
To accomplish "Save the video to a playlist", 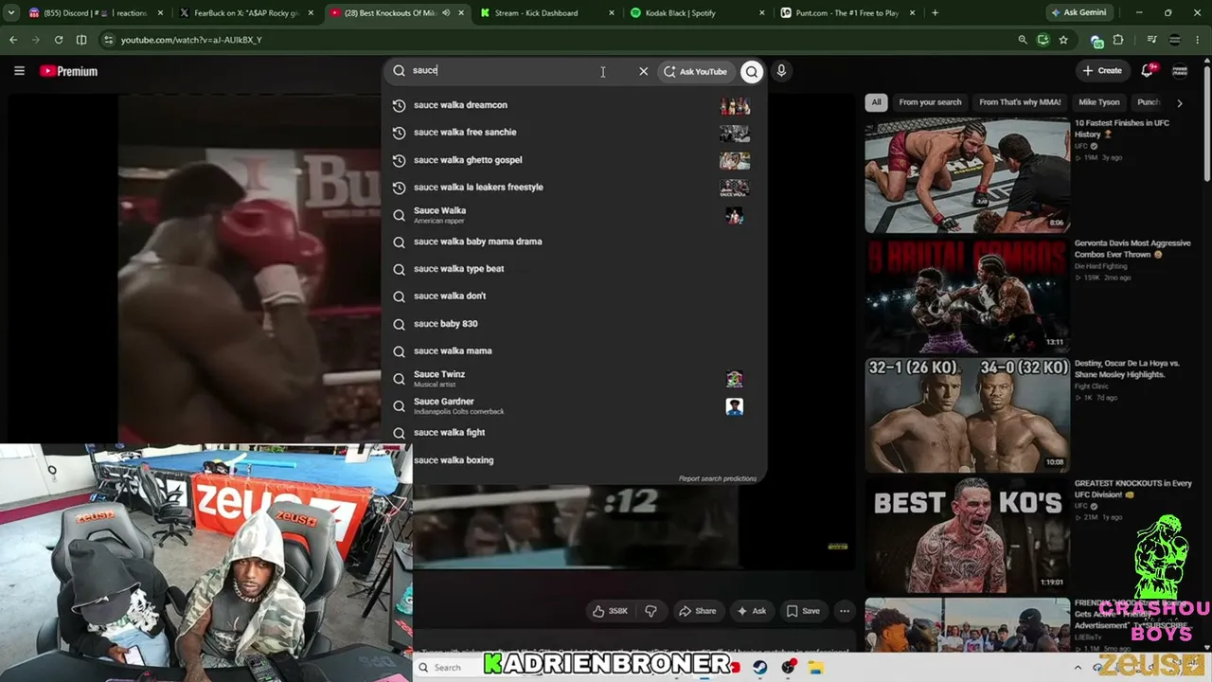I will click(803, 611).
